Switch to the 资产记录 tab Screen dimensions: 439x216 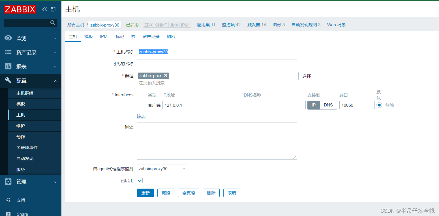[151, 36]
